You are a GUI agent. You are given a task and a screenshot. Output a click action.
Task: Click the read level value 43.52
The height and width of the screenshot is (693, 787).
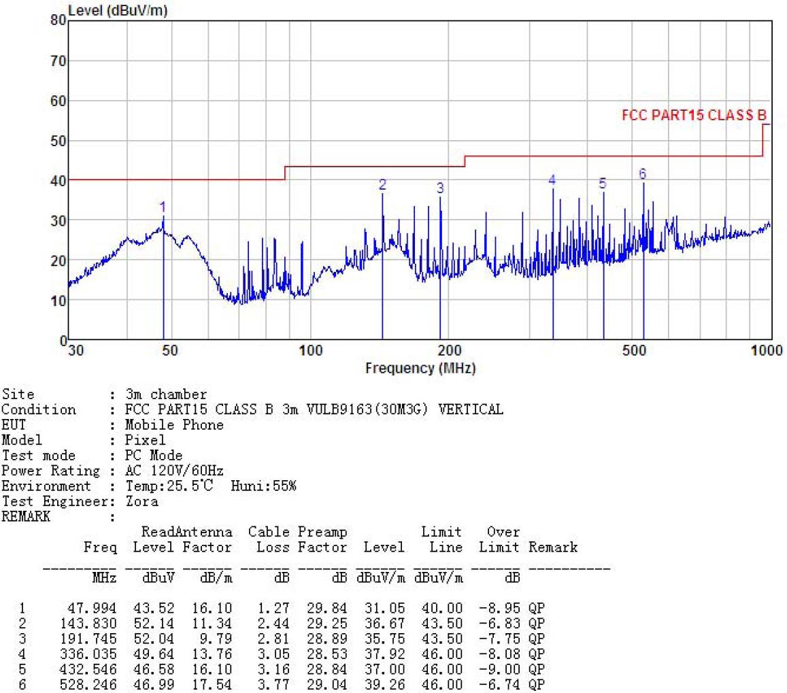(x=154, y=608)
